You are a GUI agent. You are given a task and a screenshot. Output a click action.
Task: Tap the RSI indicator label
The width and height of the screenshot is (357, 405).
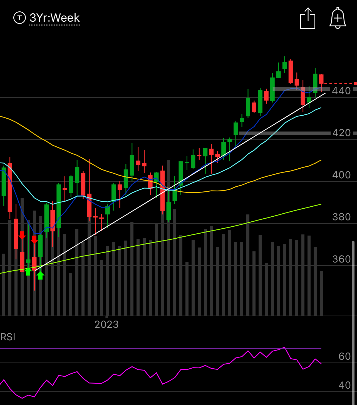click(x=8, y=337)
